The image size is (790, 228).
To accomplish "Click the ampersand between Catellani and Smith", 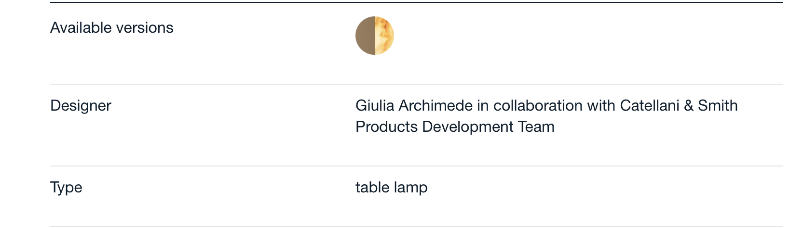I will [x=689, y=106].
